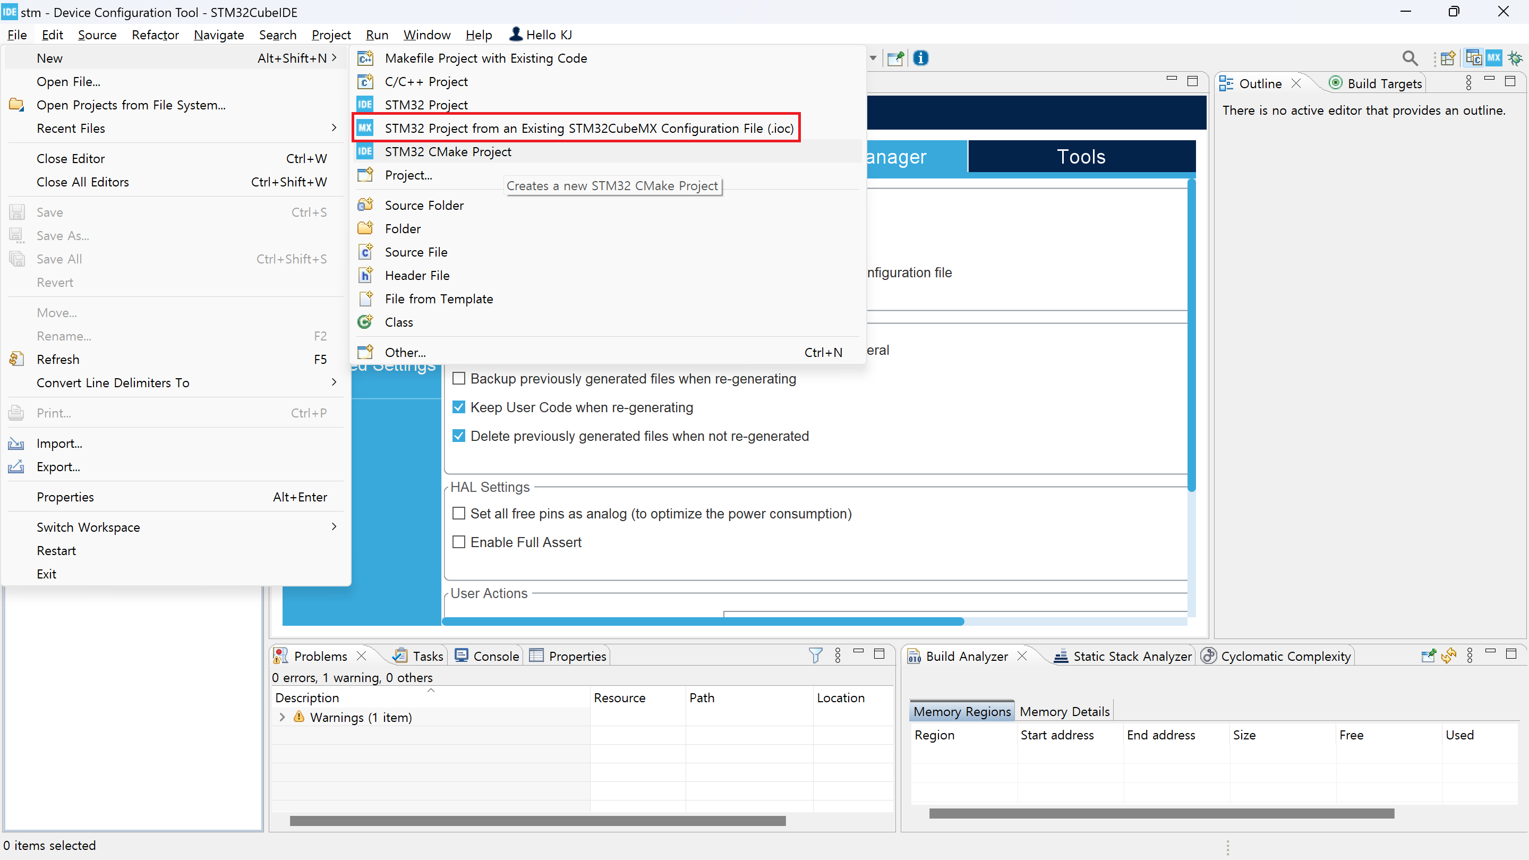
Task: Click the Problems panel horizontal scrollbar
Action: pos(537,821)
